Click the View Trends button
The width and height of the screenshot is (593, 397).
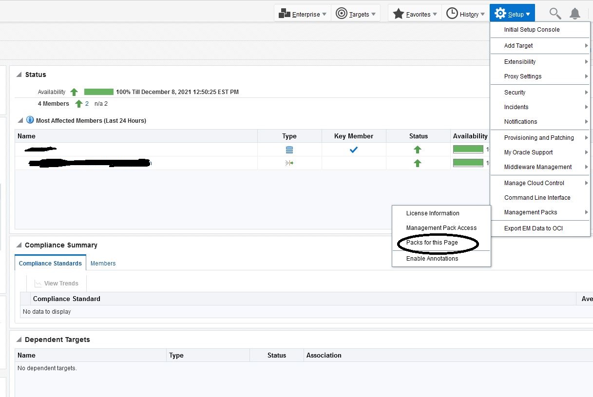point(56,284)
